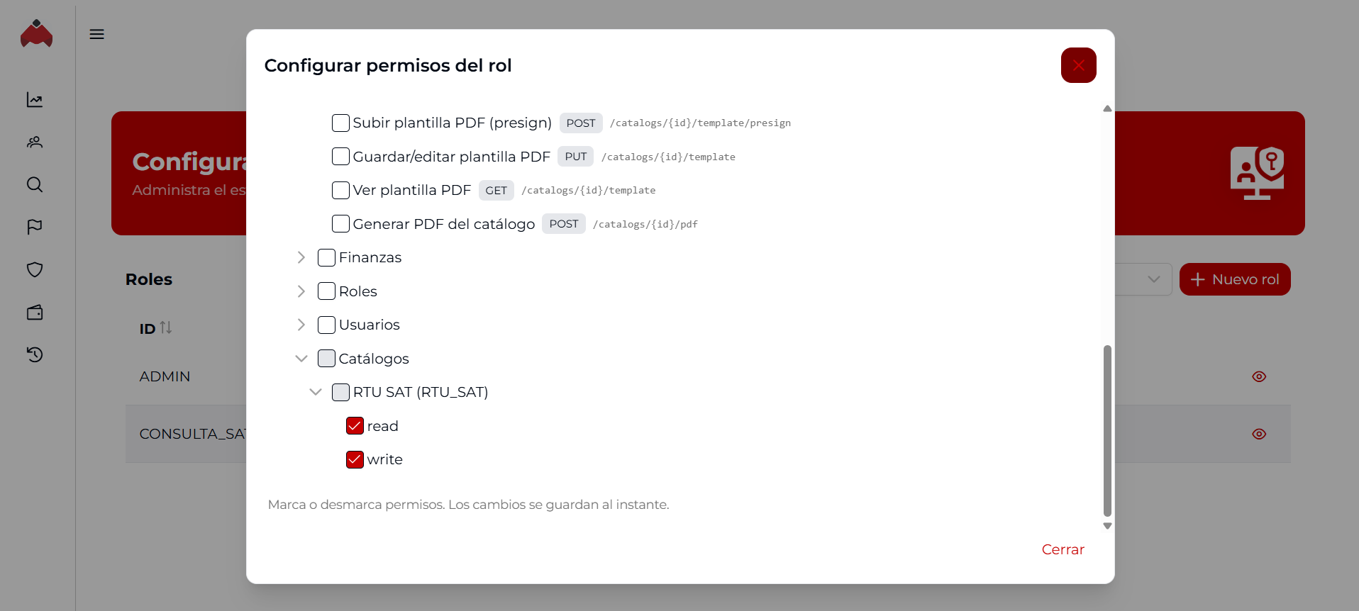Click the flag icon in the sidebar

[x=34, y=227]
